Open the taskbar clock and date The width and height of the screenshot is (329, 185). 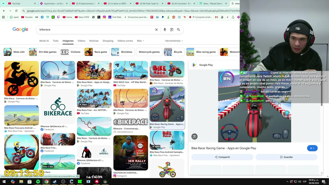click(314, 182)
